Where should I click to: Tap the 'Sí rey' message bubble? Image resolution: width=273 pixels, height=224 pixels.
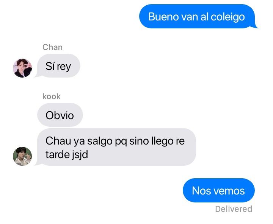coord(58,66)
